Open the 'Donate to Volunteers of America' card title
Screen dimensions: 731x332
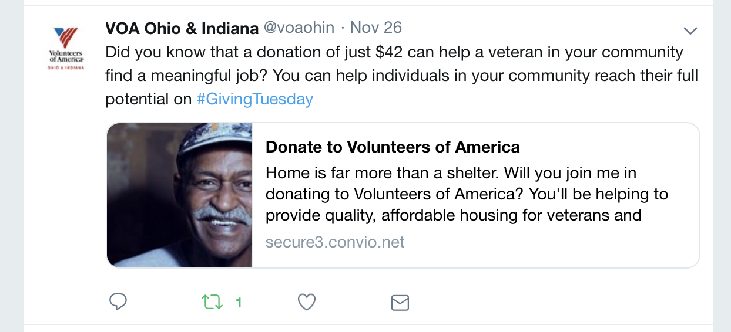click(x=393, y=147)
